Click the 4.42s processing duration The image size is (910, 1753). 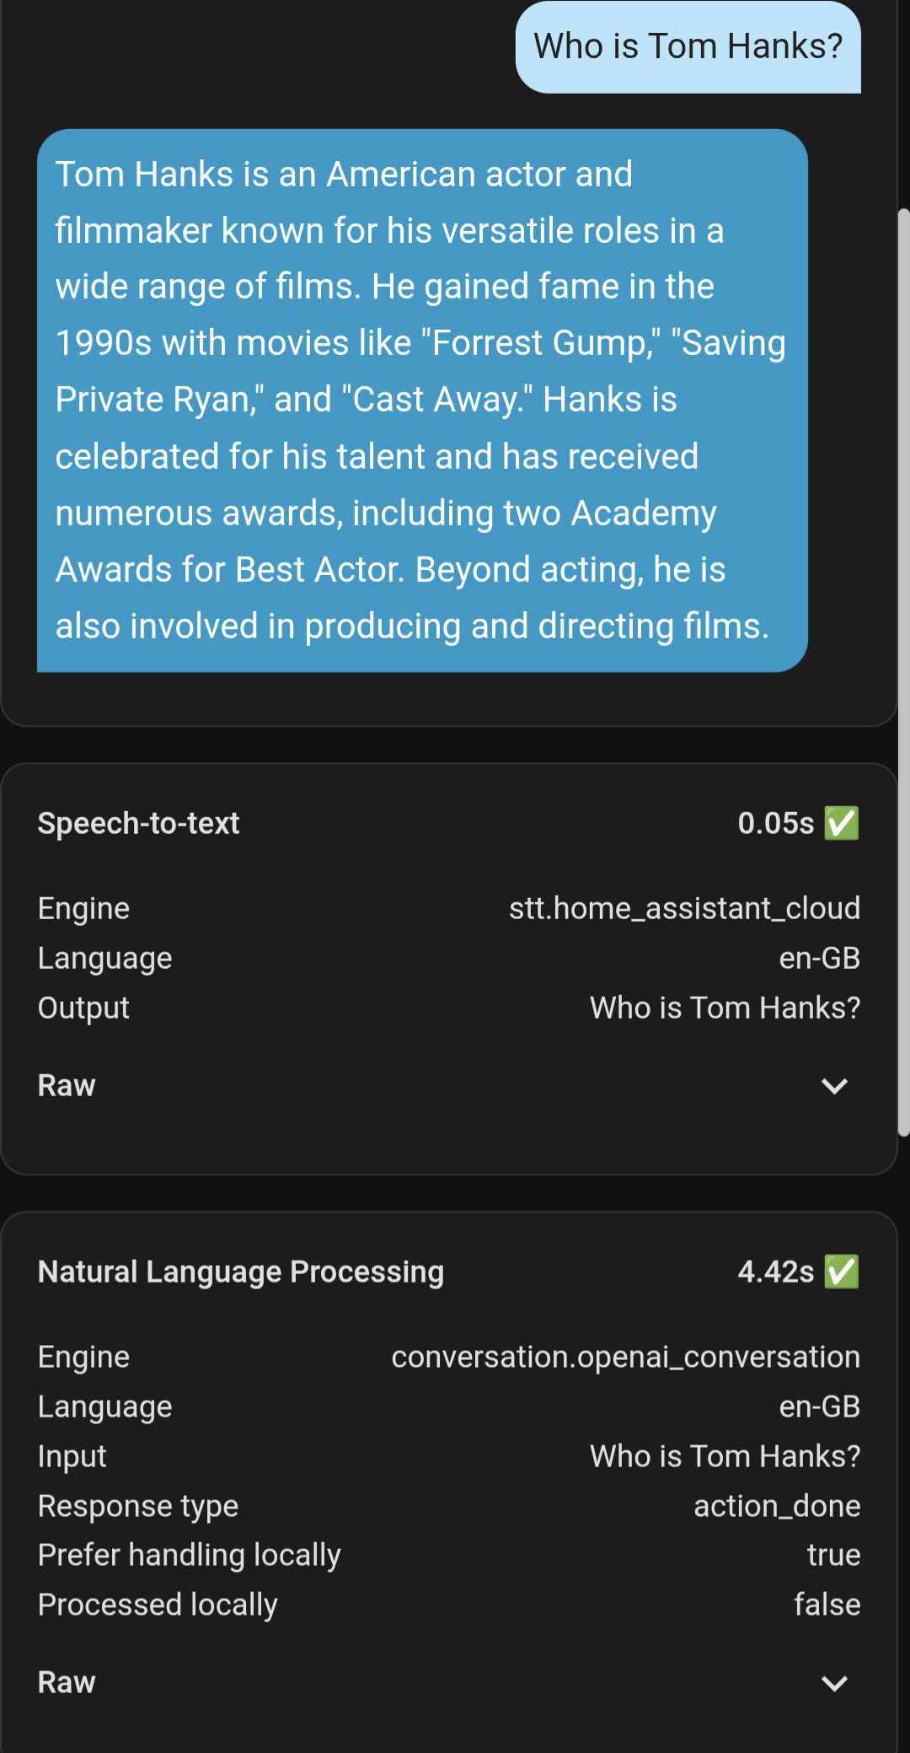point(775,1272)
